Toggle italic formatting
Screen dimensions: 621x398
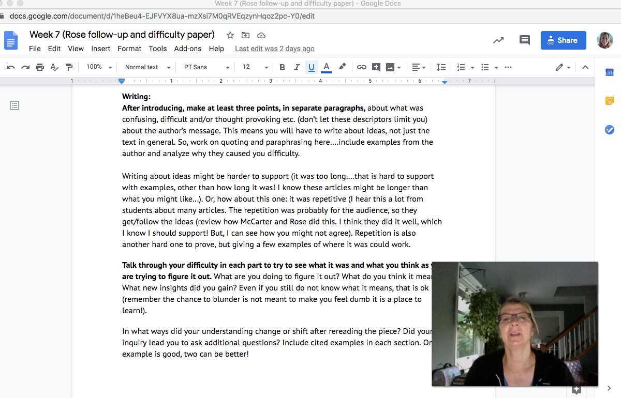(297, 67)
